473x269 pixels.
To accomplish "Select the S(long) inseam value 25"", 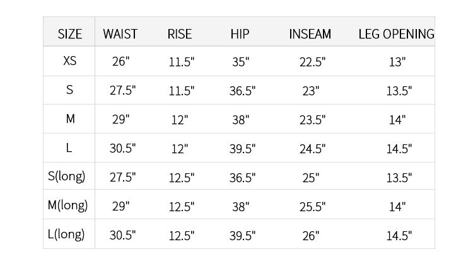I will point(310,178).
